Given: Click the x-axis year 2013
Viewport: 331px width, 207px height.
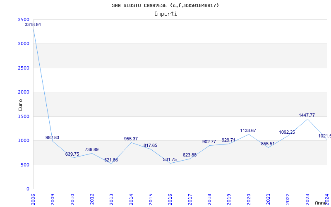Looking at the screenshot, I should pos(111,200).
